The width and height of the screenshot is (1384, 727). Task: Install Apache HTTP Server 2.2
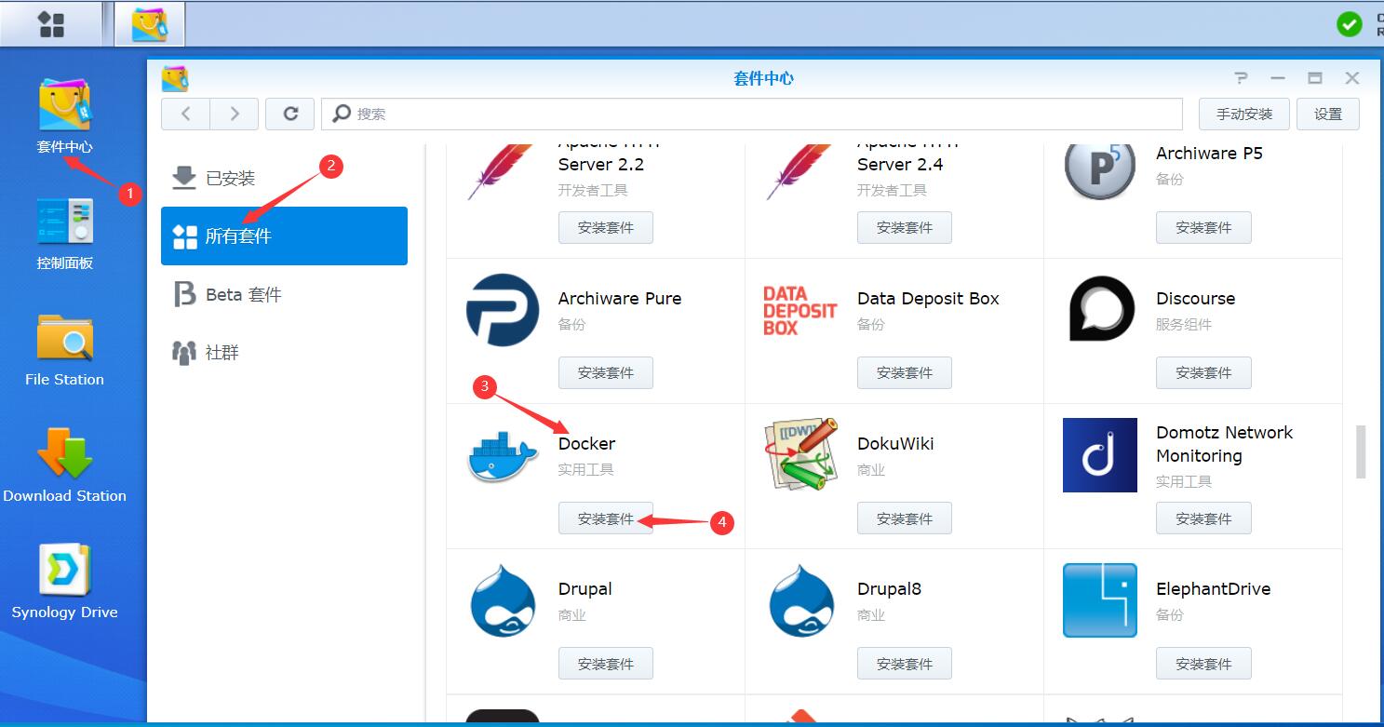pos(606,227)
